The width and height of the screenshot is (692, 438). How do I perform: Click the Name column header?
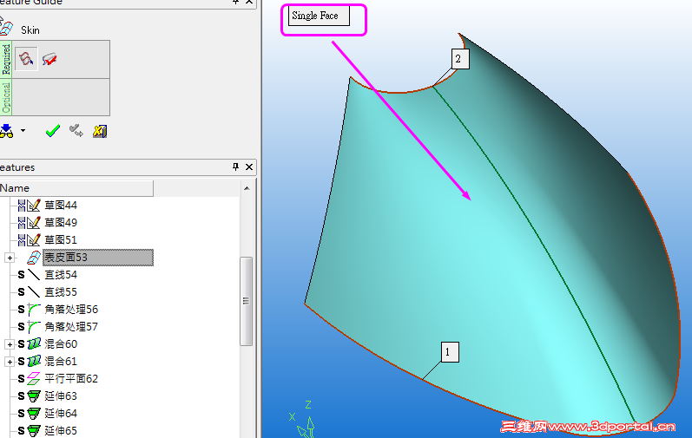76,188
